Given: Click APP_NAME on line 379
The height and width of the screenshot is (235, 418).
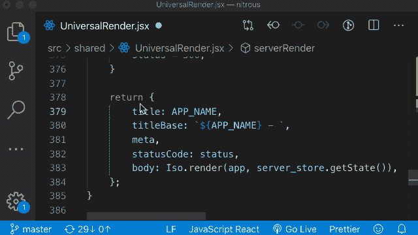Looking at the screenshot, I should point(194,112).
